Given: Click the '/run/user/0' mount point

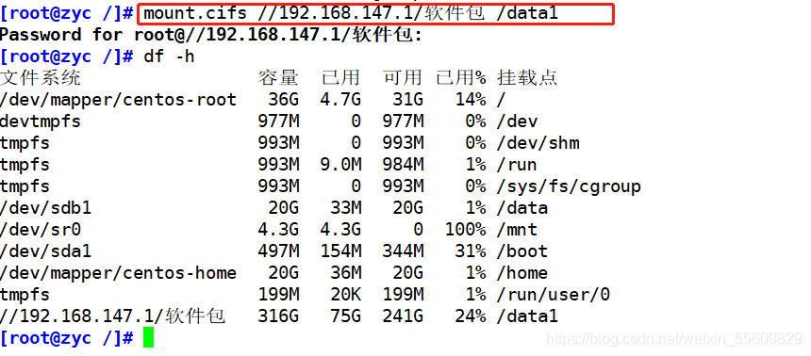Looking at the screenshot, I should pyautogui.click(x=554, y=295).
